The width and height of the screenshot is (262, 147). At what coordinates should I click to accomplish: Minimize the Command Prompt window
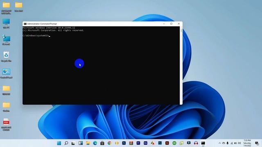[164, 24]
